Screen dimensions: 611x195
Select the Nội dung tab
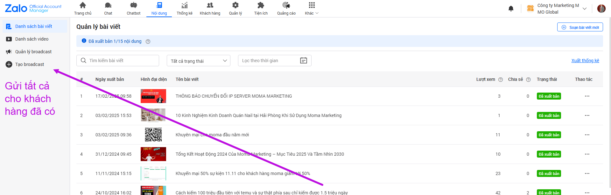[159, 9]
